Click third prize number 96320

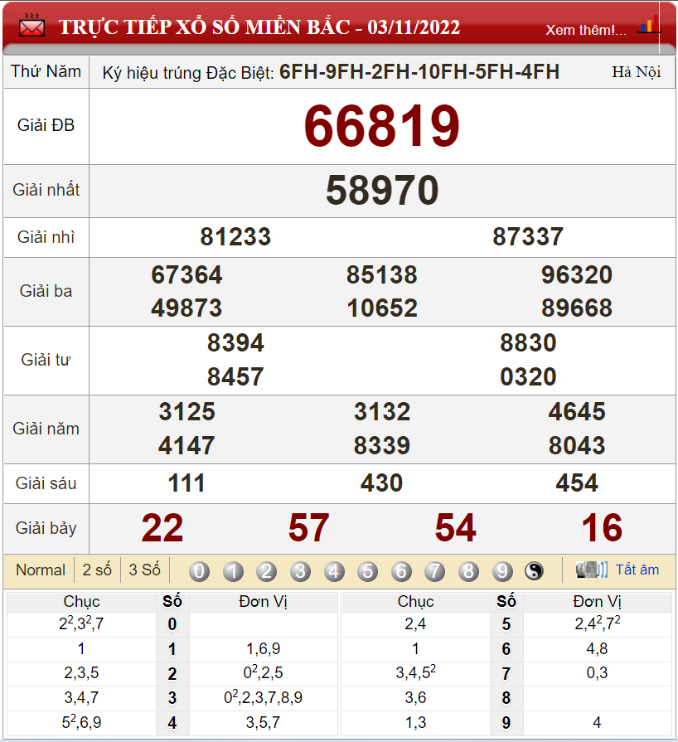577,275
